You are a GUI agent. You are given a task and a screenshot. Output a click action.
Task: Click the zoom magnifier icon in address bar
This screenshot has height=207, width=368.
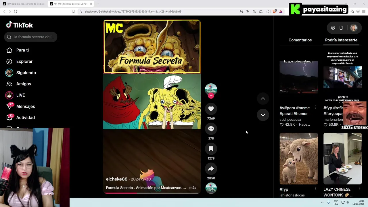[x=254, y=11]
